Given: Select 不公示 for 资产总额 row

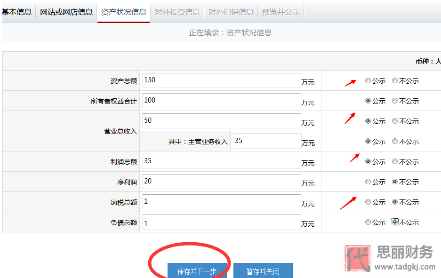Looking at the screenshot, I should coord(395,80).
